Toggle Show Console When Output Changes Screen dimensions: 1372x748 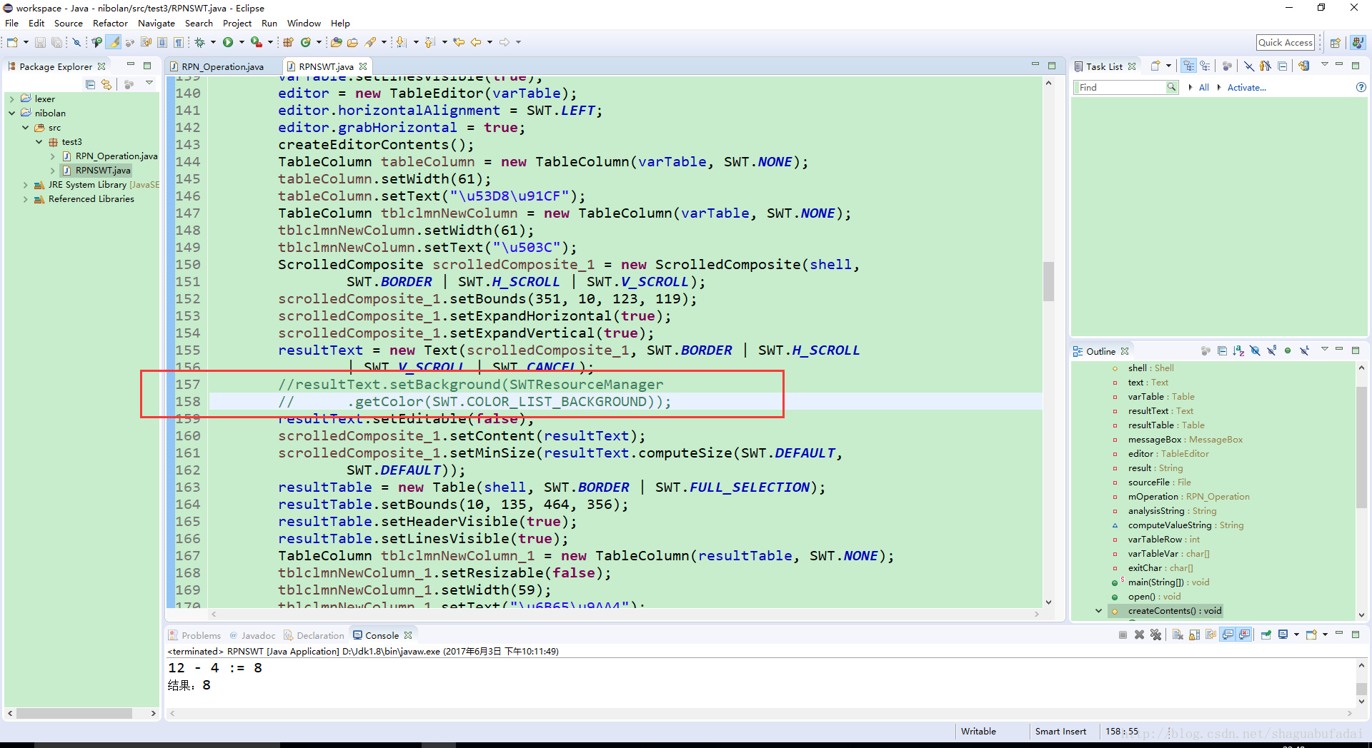pyautogui.click(x=1228, y=635)
